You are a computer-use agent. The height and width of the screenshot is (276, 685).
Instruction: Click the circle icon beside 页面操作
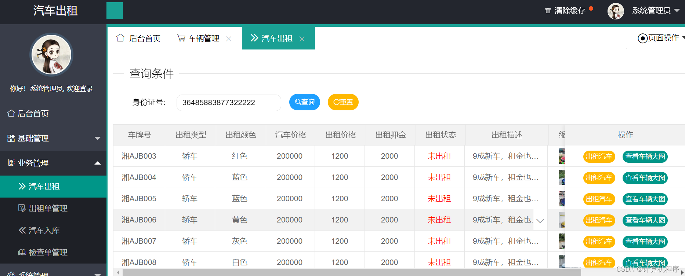tap(642, 38)
